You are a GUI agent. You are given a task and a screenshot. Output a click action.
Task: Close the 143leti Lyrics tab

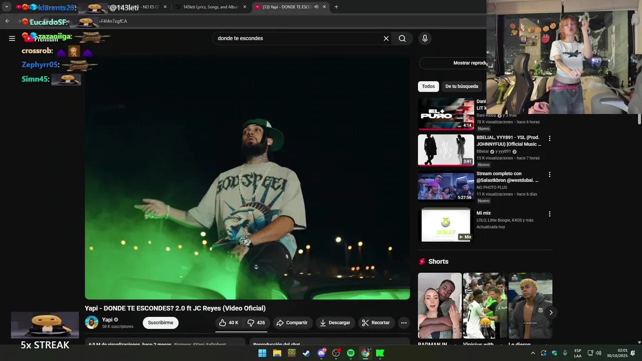click(x=245, y=7)
